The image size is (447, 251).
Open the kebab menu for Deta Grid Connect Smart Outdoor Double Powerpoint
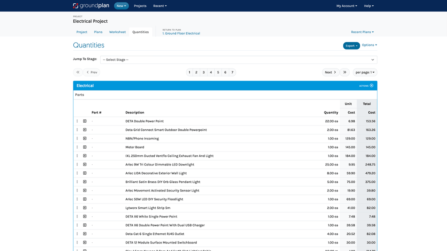click(77, 130)
